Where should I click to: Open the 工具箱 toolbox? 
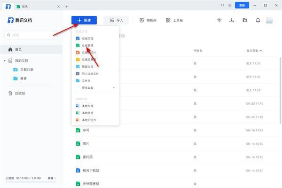tap(174, 20)
